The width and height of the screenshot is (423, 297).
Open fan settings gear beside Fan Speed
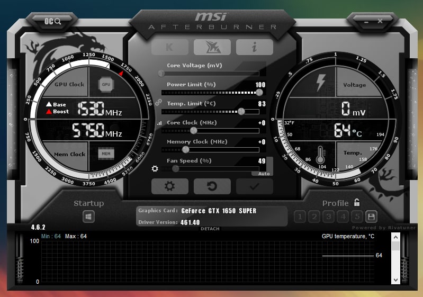point(155,168)
